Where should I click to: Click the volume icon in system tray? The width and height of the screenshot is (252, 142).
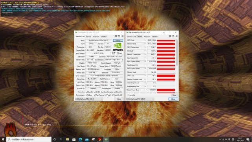(x=226, y=139)
